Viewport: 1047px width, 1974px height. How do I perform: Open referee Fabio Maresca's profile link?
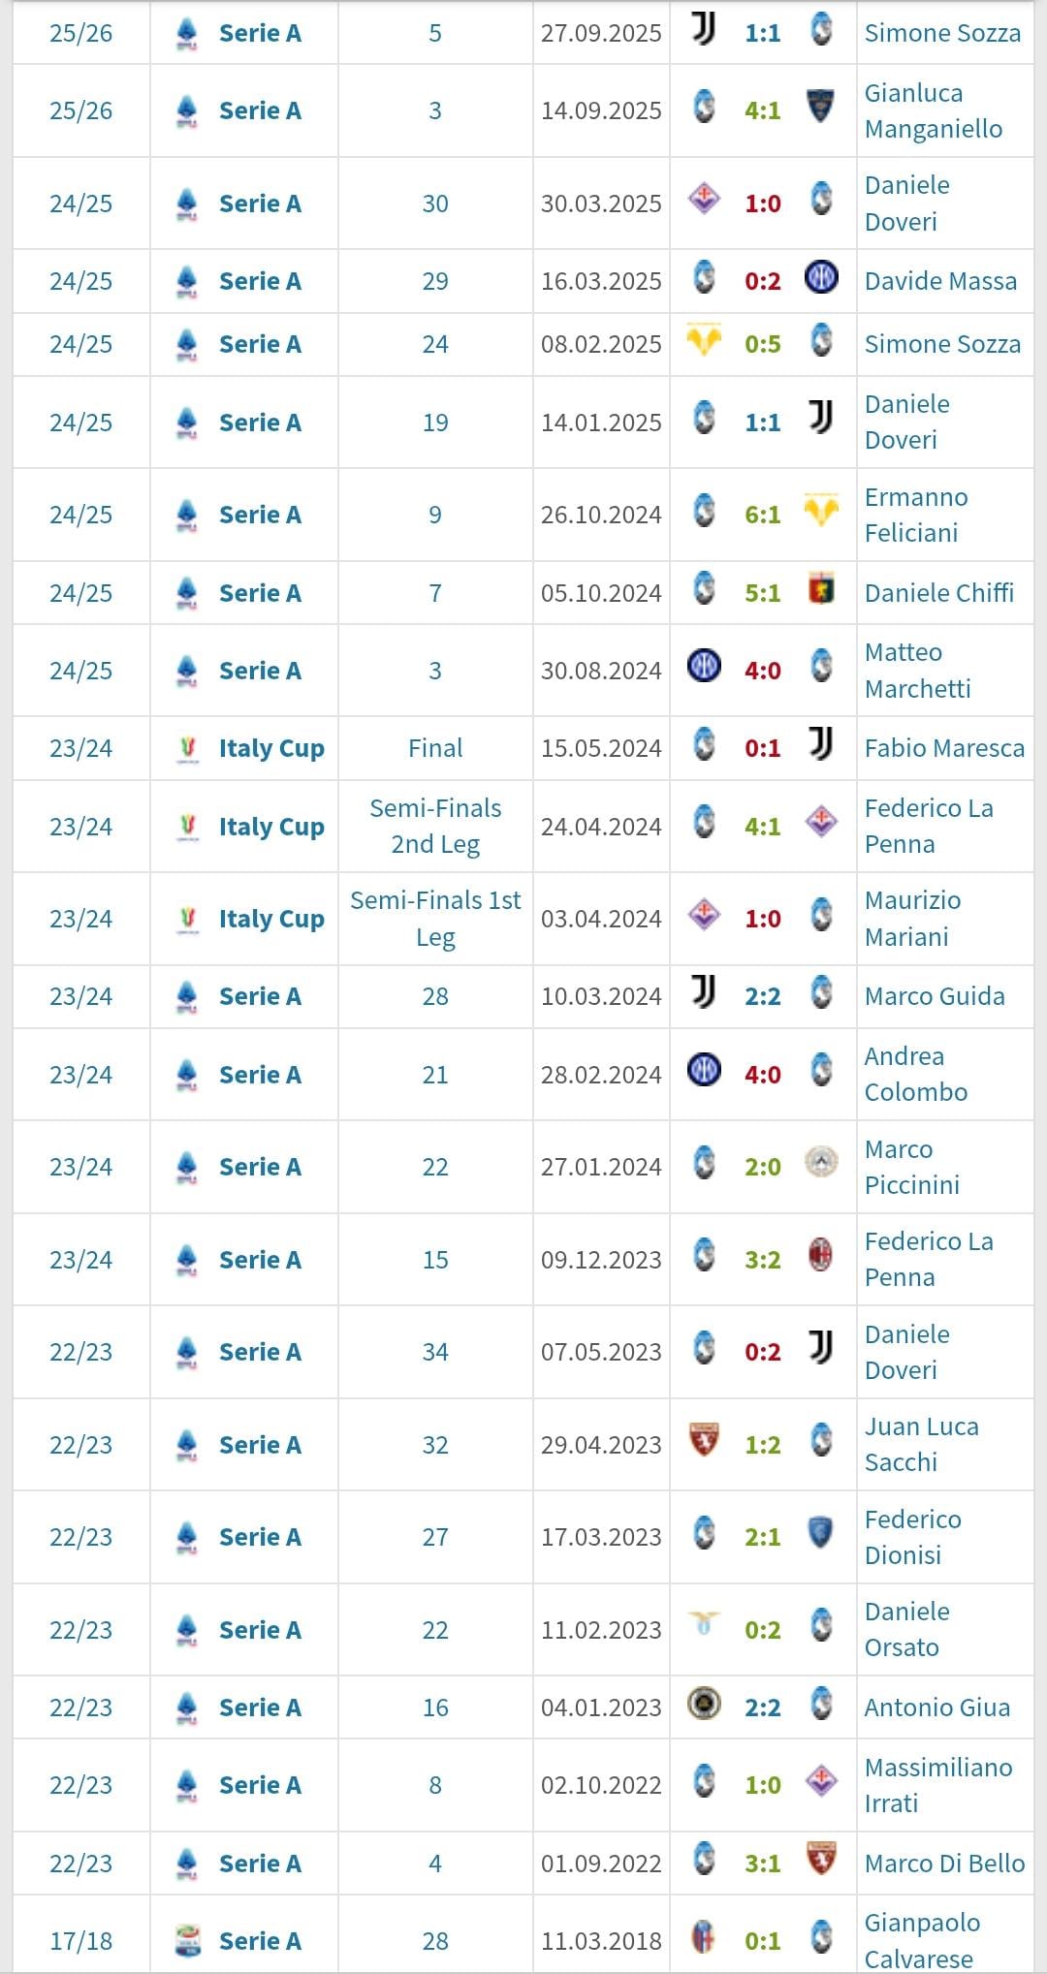coord(944,748)
